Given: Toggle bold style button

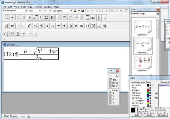Looking at the screenshot, I should [x=102, y=11].
